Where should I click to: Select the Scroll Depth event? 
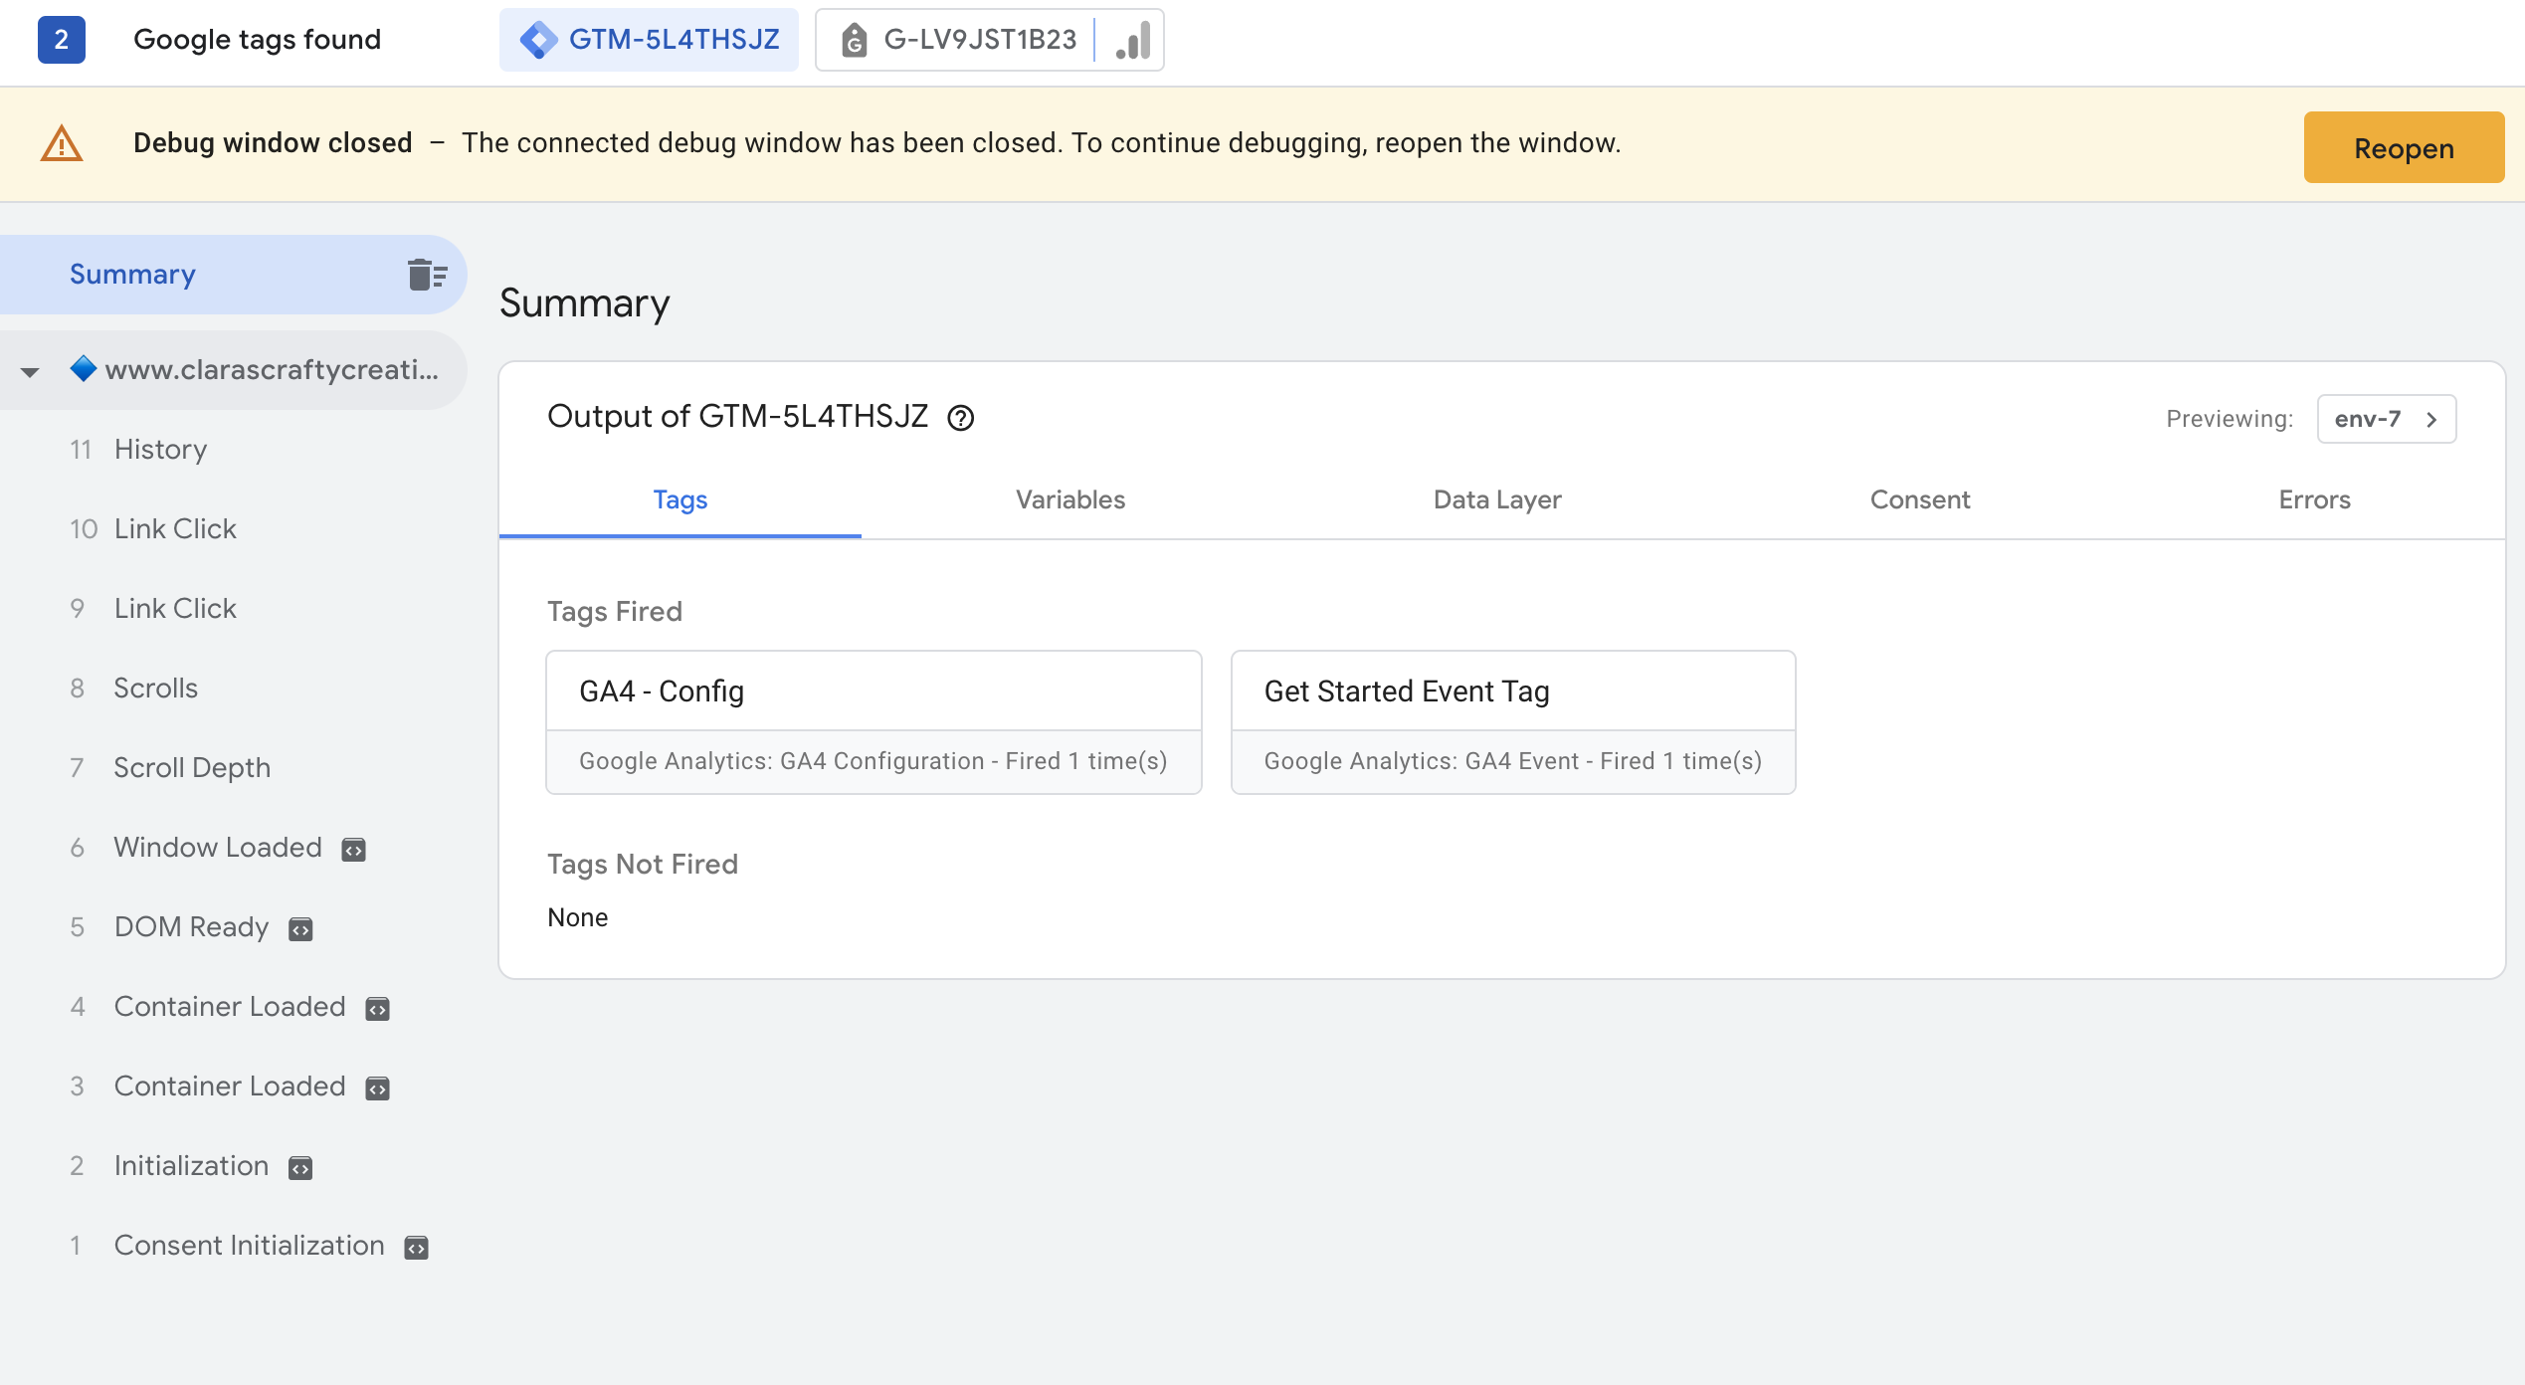[192, 768]
